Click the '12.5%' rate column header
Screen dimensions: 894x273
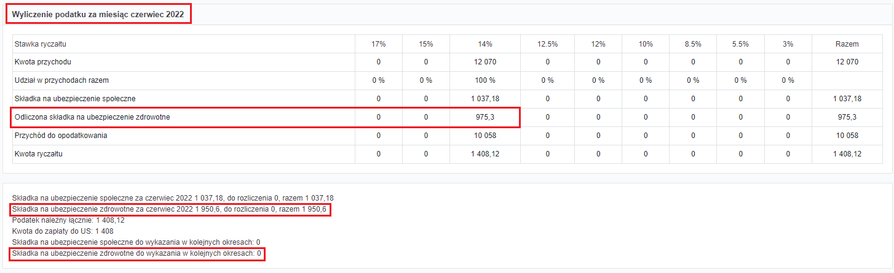(547, 44)
